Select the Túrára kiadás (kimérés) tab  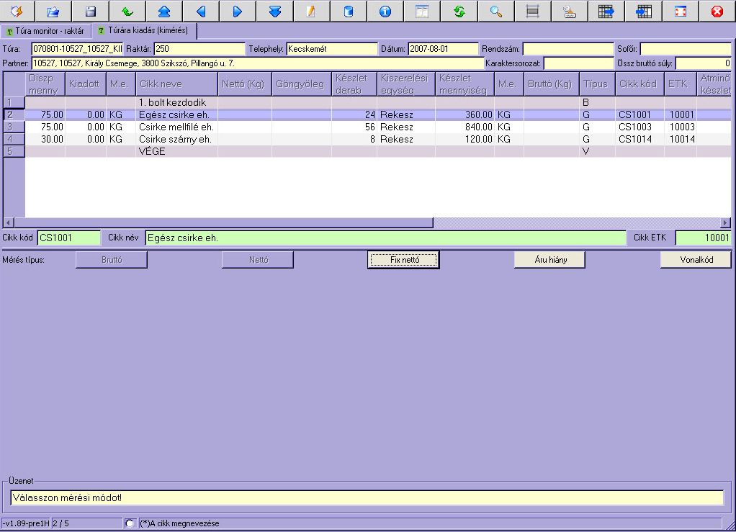[x=143, y=31]
